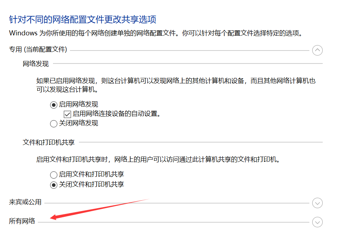The image size is (340, 232).
Task: Click the 专用 (当前配置文件) profile label
Action: point(38,49)
